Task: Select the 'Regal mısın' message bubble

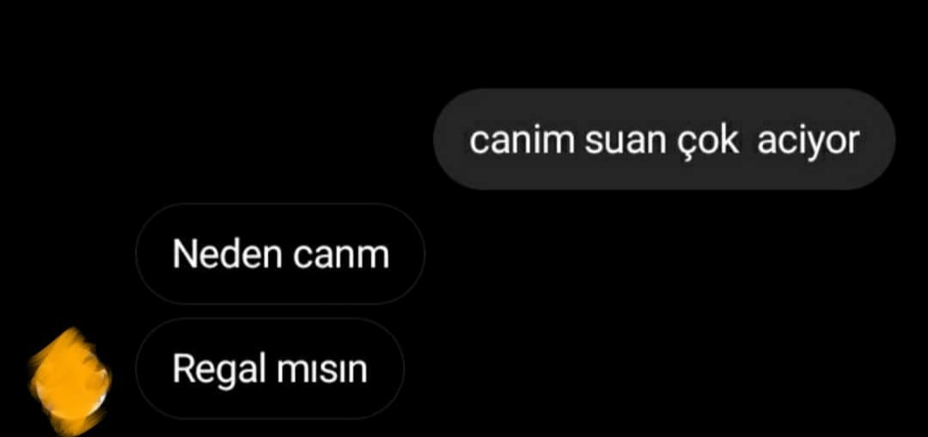Action: [270, 368]
